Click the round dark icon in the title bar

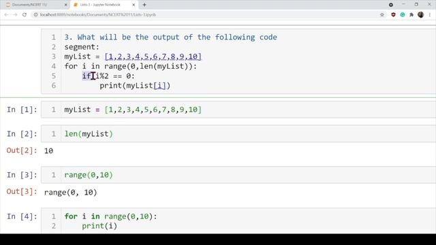pyautogui.click(x=391, y=5)
